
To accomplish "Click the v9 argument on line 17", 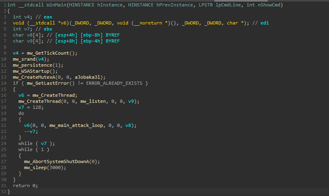I will (x=131, y=101).
